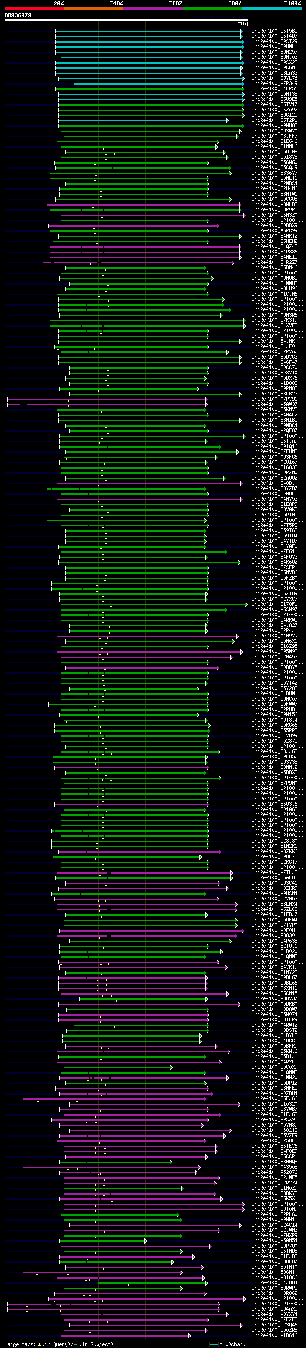Image resolution: width=306 pixels, height=1348 pixels.
Task: Click hit label UniRef100_C0HI38
Action: coord(274,94)
